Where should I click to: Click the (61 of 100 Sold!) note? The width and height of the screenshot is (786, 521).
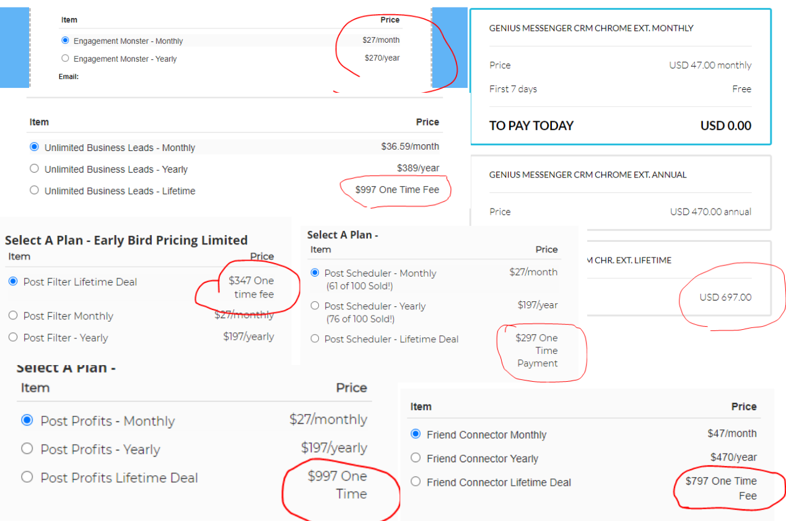[x=360, y=286]
